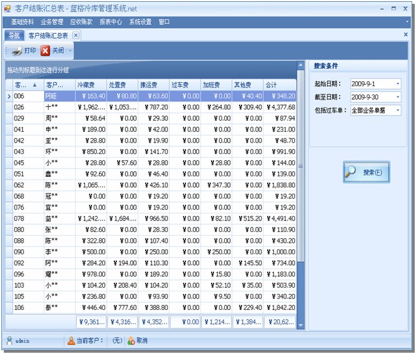Click the 打印 toolbar label
416x354 pixels.
(30, 50)
